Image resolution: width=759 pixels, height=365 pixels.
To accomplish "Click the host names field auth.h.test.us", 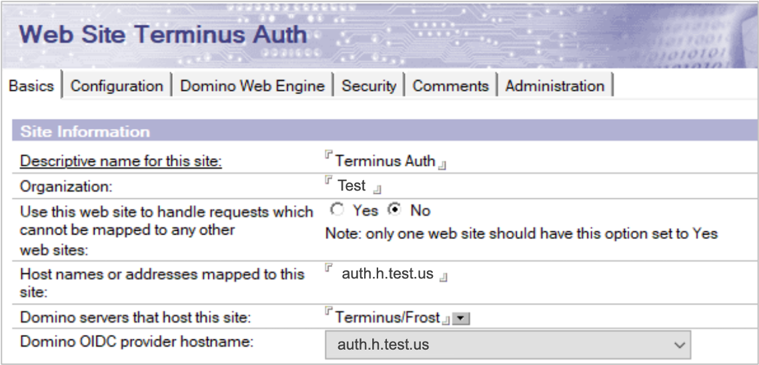I will click(388, 274).
